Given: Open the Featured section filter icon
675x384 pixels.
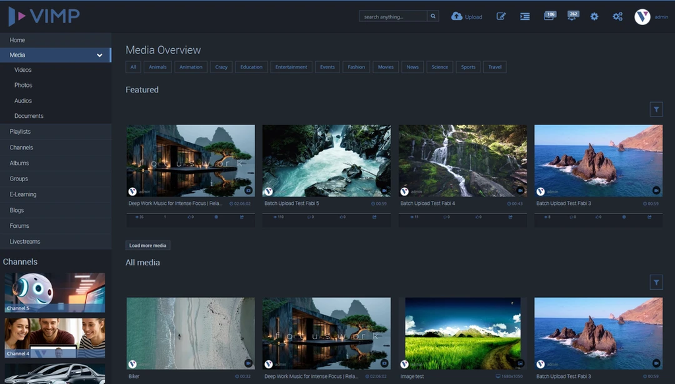Looking at the screenshot, I should [x=656, y=109].
